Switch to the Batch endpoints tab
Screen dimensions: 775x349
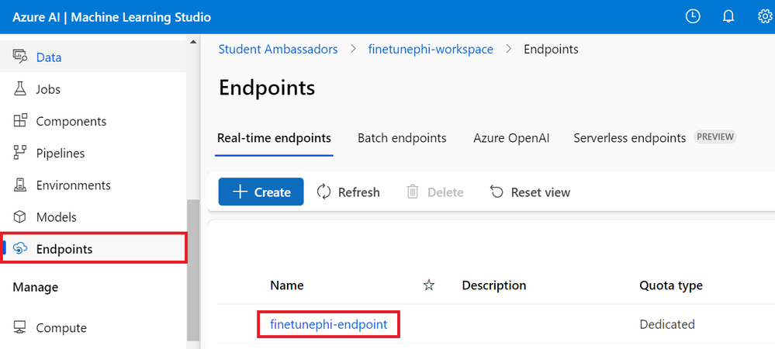click(x=402, y=138)
